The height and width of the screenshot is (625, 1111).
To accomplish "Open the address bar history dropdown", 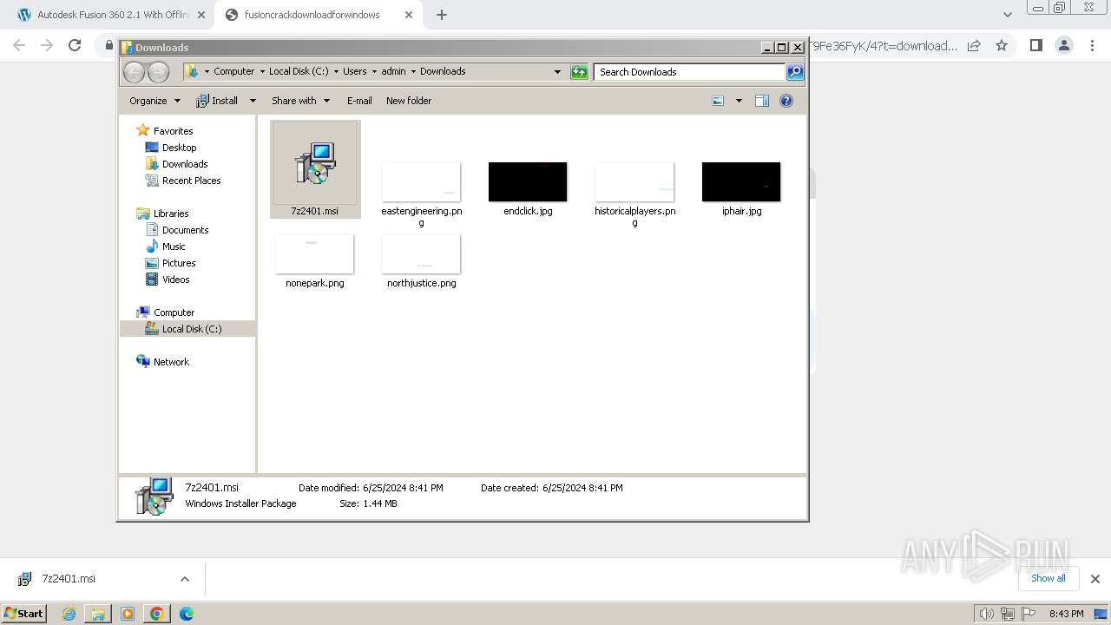I will pyautogui.click(x=557, y=72).
